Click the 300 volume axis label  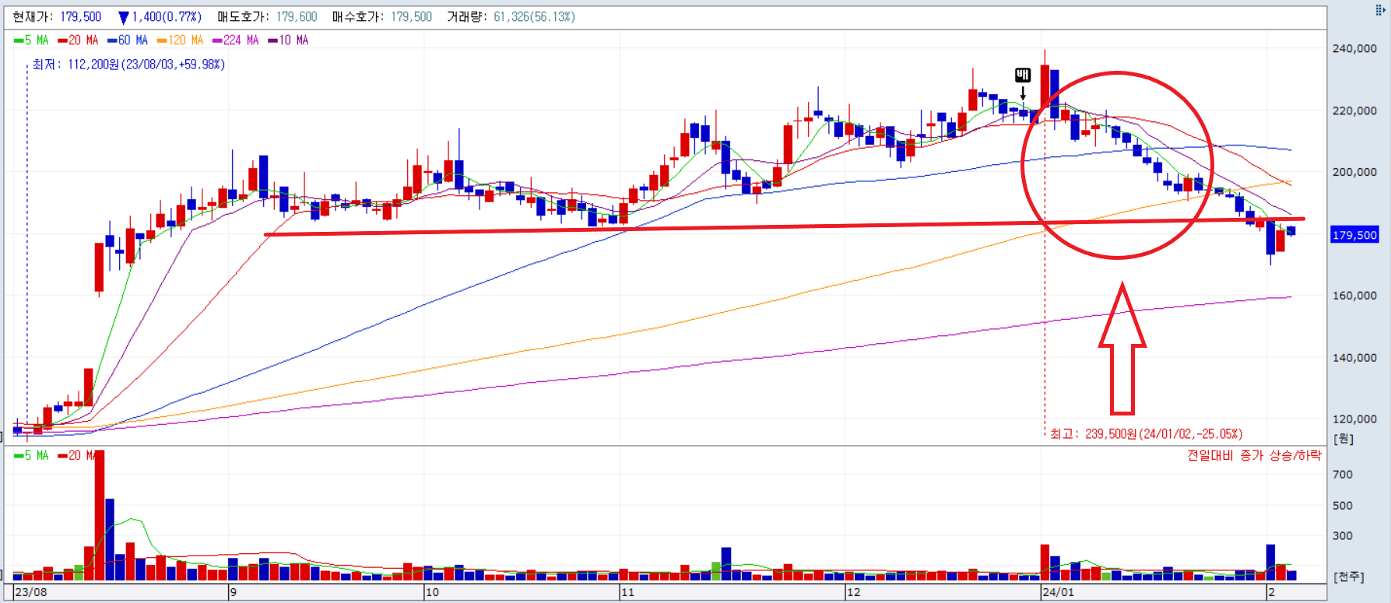pyautogui.click(x=1343, y=536)
